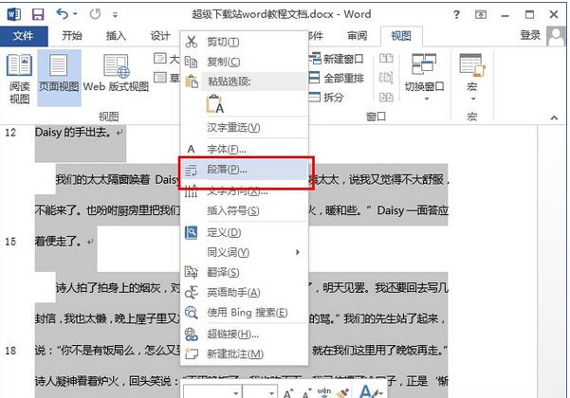Choose 翻译(S) Translate menu item
This screenshot has height=398, width=570.
[x=245, y=272]
